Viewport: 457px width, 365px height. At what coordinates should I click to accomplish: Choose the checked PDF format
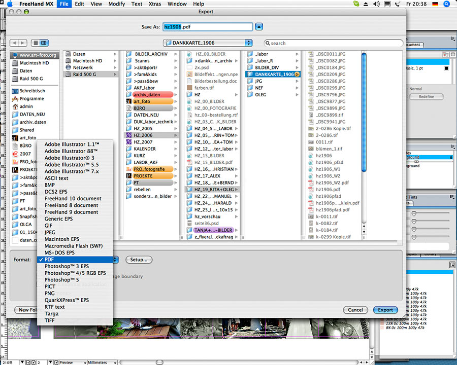tap(75, 260)
